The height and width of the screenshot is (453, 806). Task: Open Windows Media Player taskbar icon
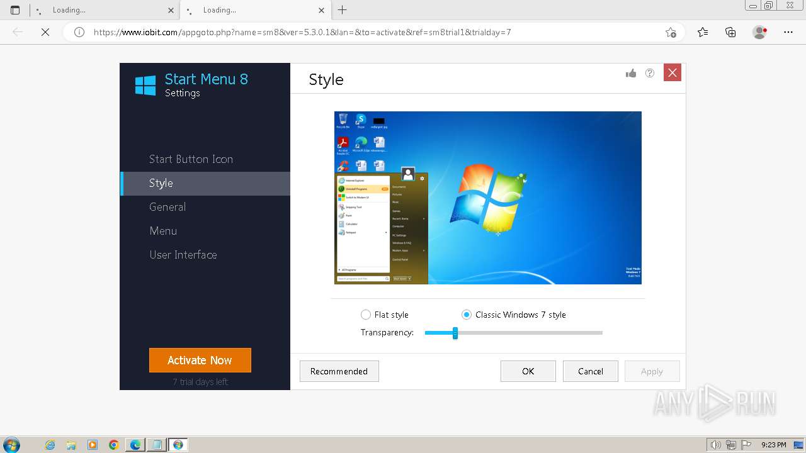[x=93, y=445]
